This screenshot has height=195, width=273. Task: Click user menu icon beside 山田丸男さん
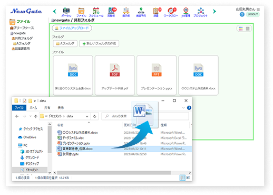pos(258,10)
